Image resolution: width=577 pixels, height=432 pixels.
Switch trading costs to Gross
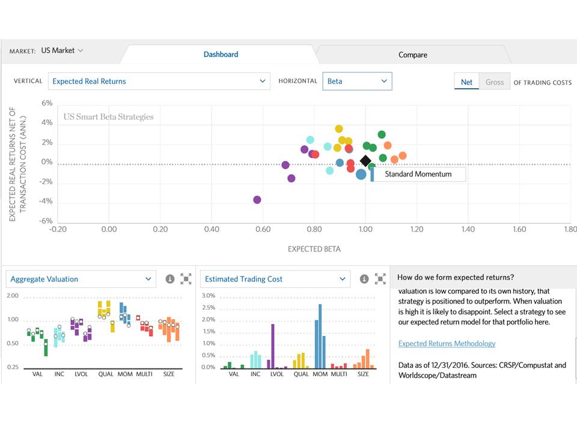[494, 82]
